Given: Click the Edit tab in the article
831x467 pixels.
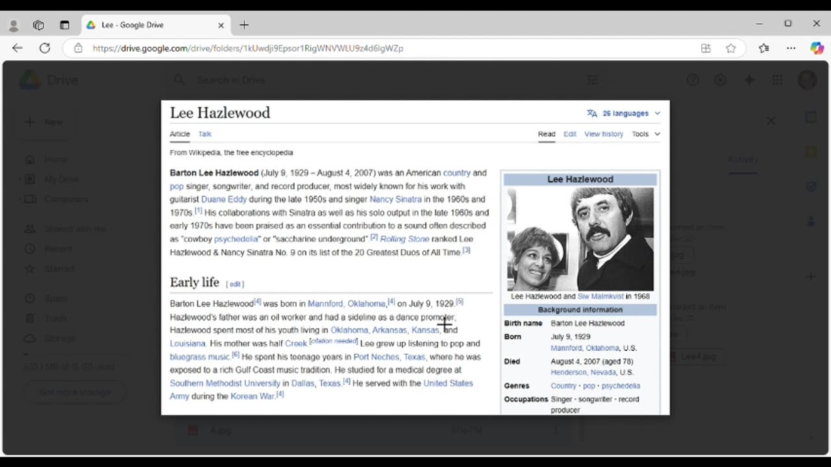Looking at the screenshot, I should click(570, 134).
